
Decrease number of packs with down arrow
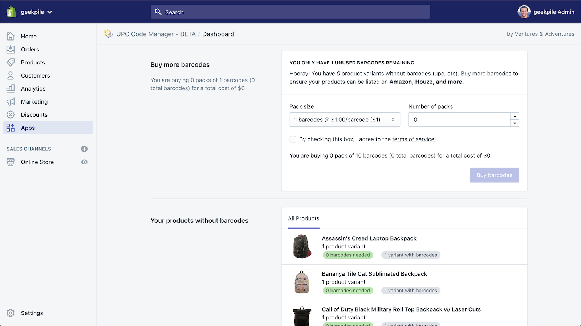(x=515, y=123)
